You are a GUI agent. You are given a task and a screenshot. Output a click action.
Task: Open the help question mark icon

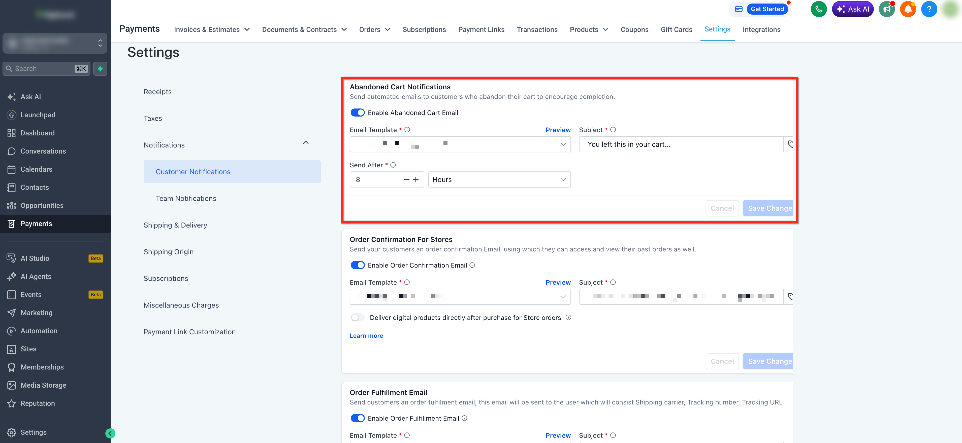(929, 9)
